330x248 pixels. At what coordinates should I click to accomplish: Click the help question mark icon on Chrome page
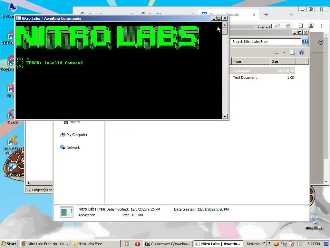(321, 42)
